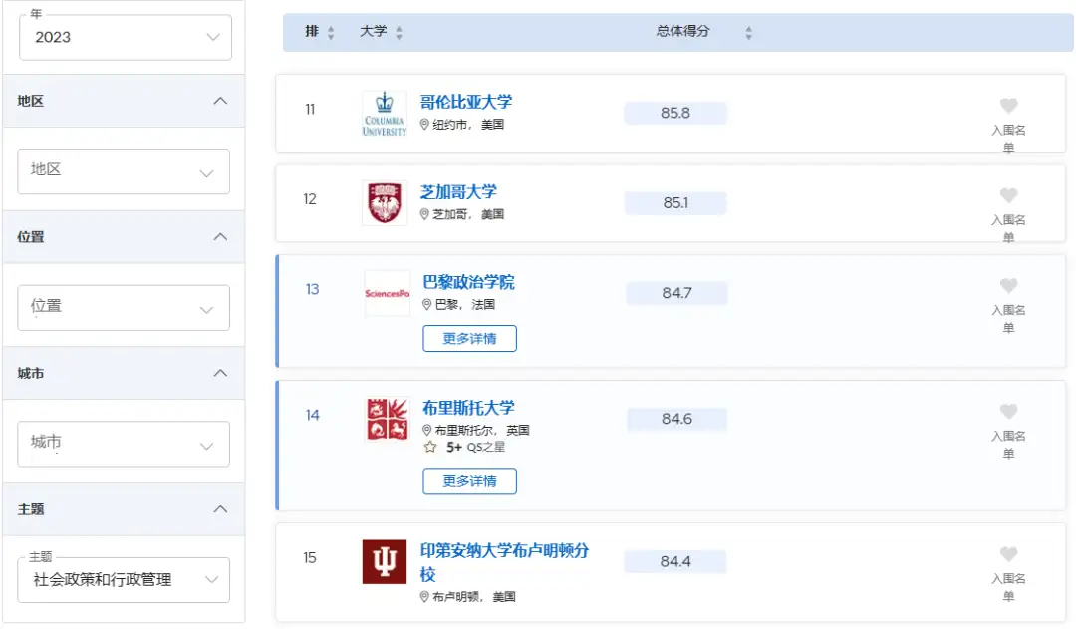1076x629 pixels.
Task: Open 巴黎政治学院 university page
Action: click(x=468, y=282)
